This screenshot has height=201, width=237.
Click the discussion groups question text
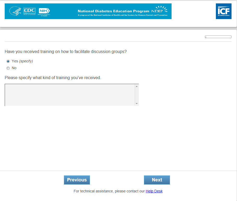(x=66, y=52)
